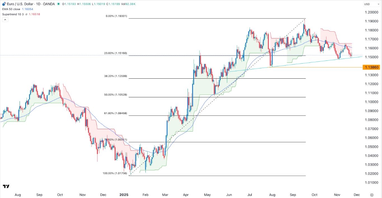This screenshot has width=382, height=198.
Task: Click the Euro/USD currency pair flag icon
Action: [x=4, y=4]
